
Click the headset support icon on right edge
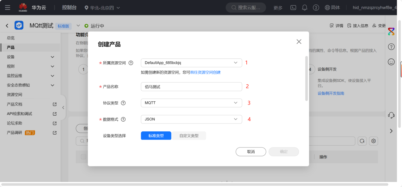click(x=391, y=115)
